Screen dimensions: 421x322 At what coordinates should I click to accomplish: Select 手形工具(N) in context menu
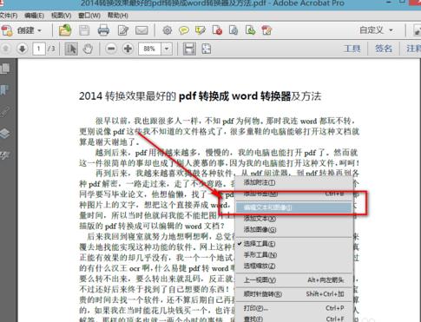pos(294,255)
